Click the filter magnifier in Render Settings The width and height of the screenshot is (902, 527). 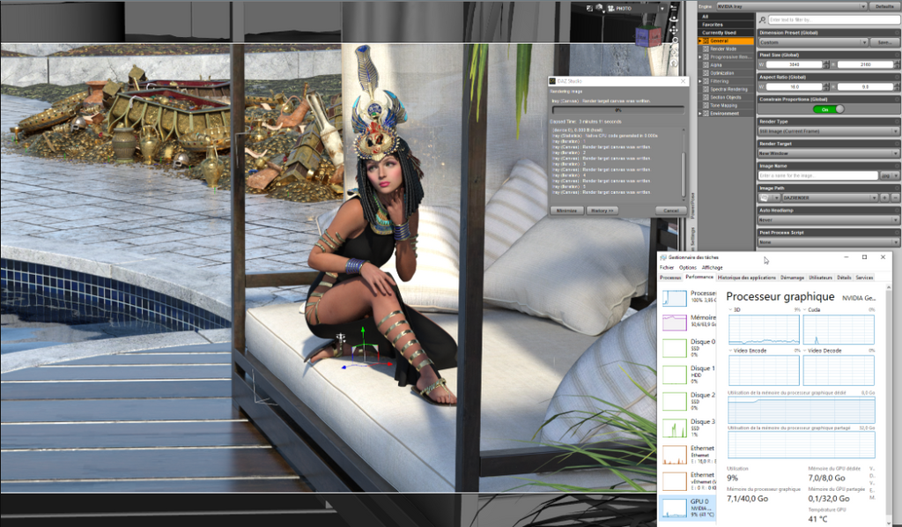click(x=762, y=19)
